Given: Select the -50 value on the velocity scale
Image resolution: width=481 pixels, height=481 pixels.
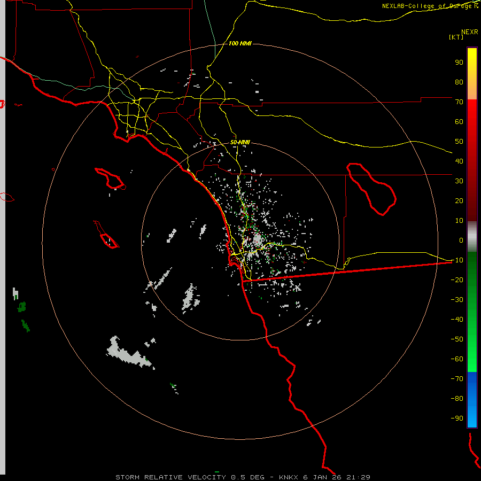Looking at the screenshot, I should click(x=457, y=339).
